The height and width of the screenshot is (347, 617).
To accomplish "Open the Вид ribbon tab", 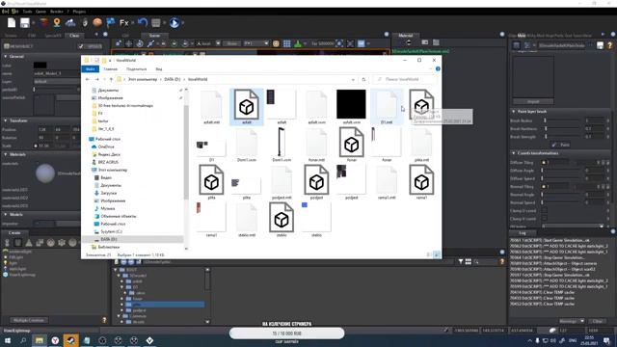I will (x=158, y=69).
